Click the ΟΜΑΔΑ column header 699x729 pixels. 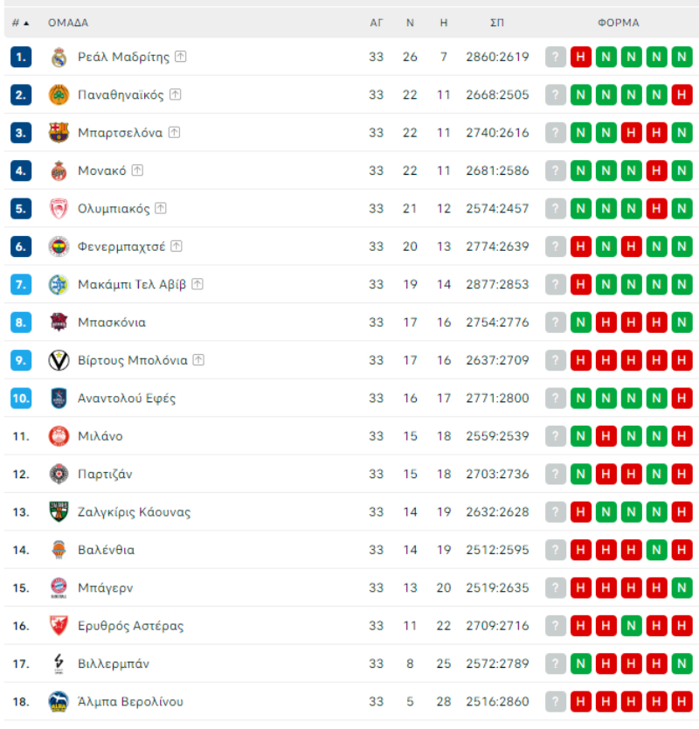[x=68, y=23]
